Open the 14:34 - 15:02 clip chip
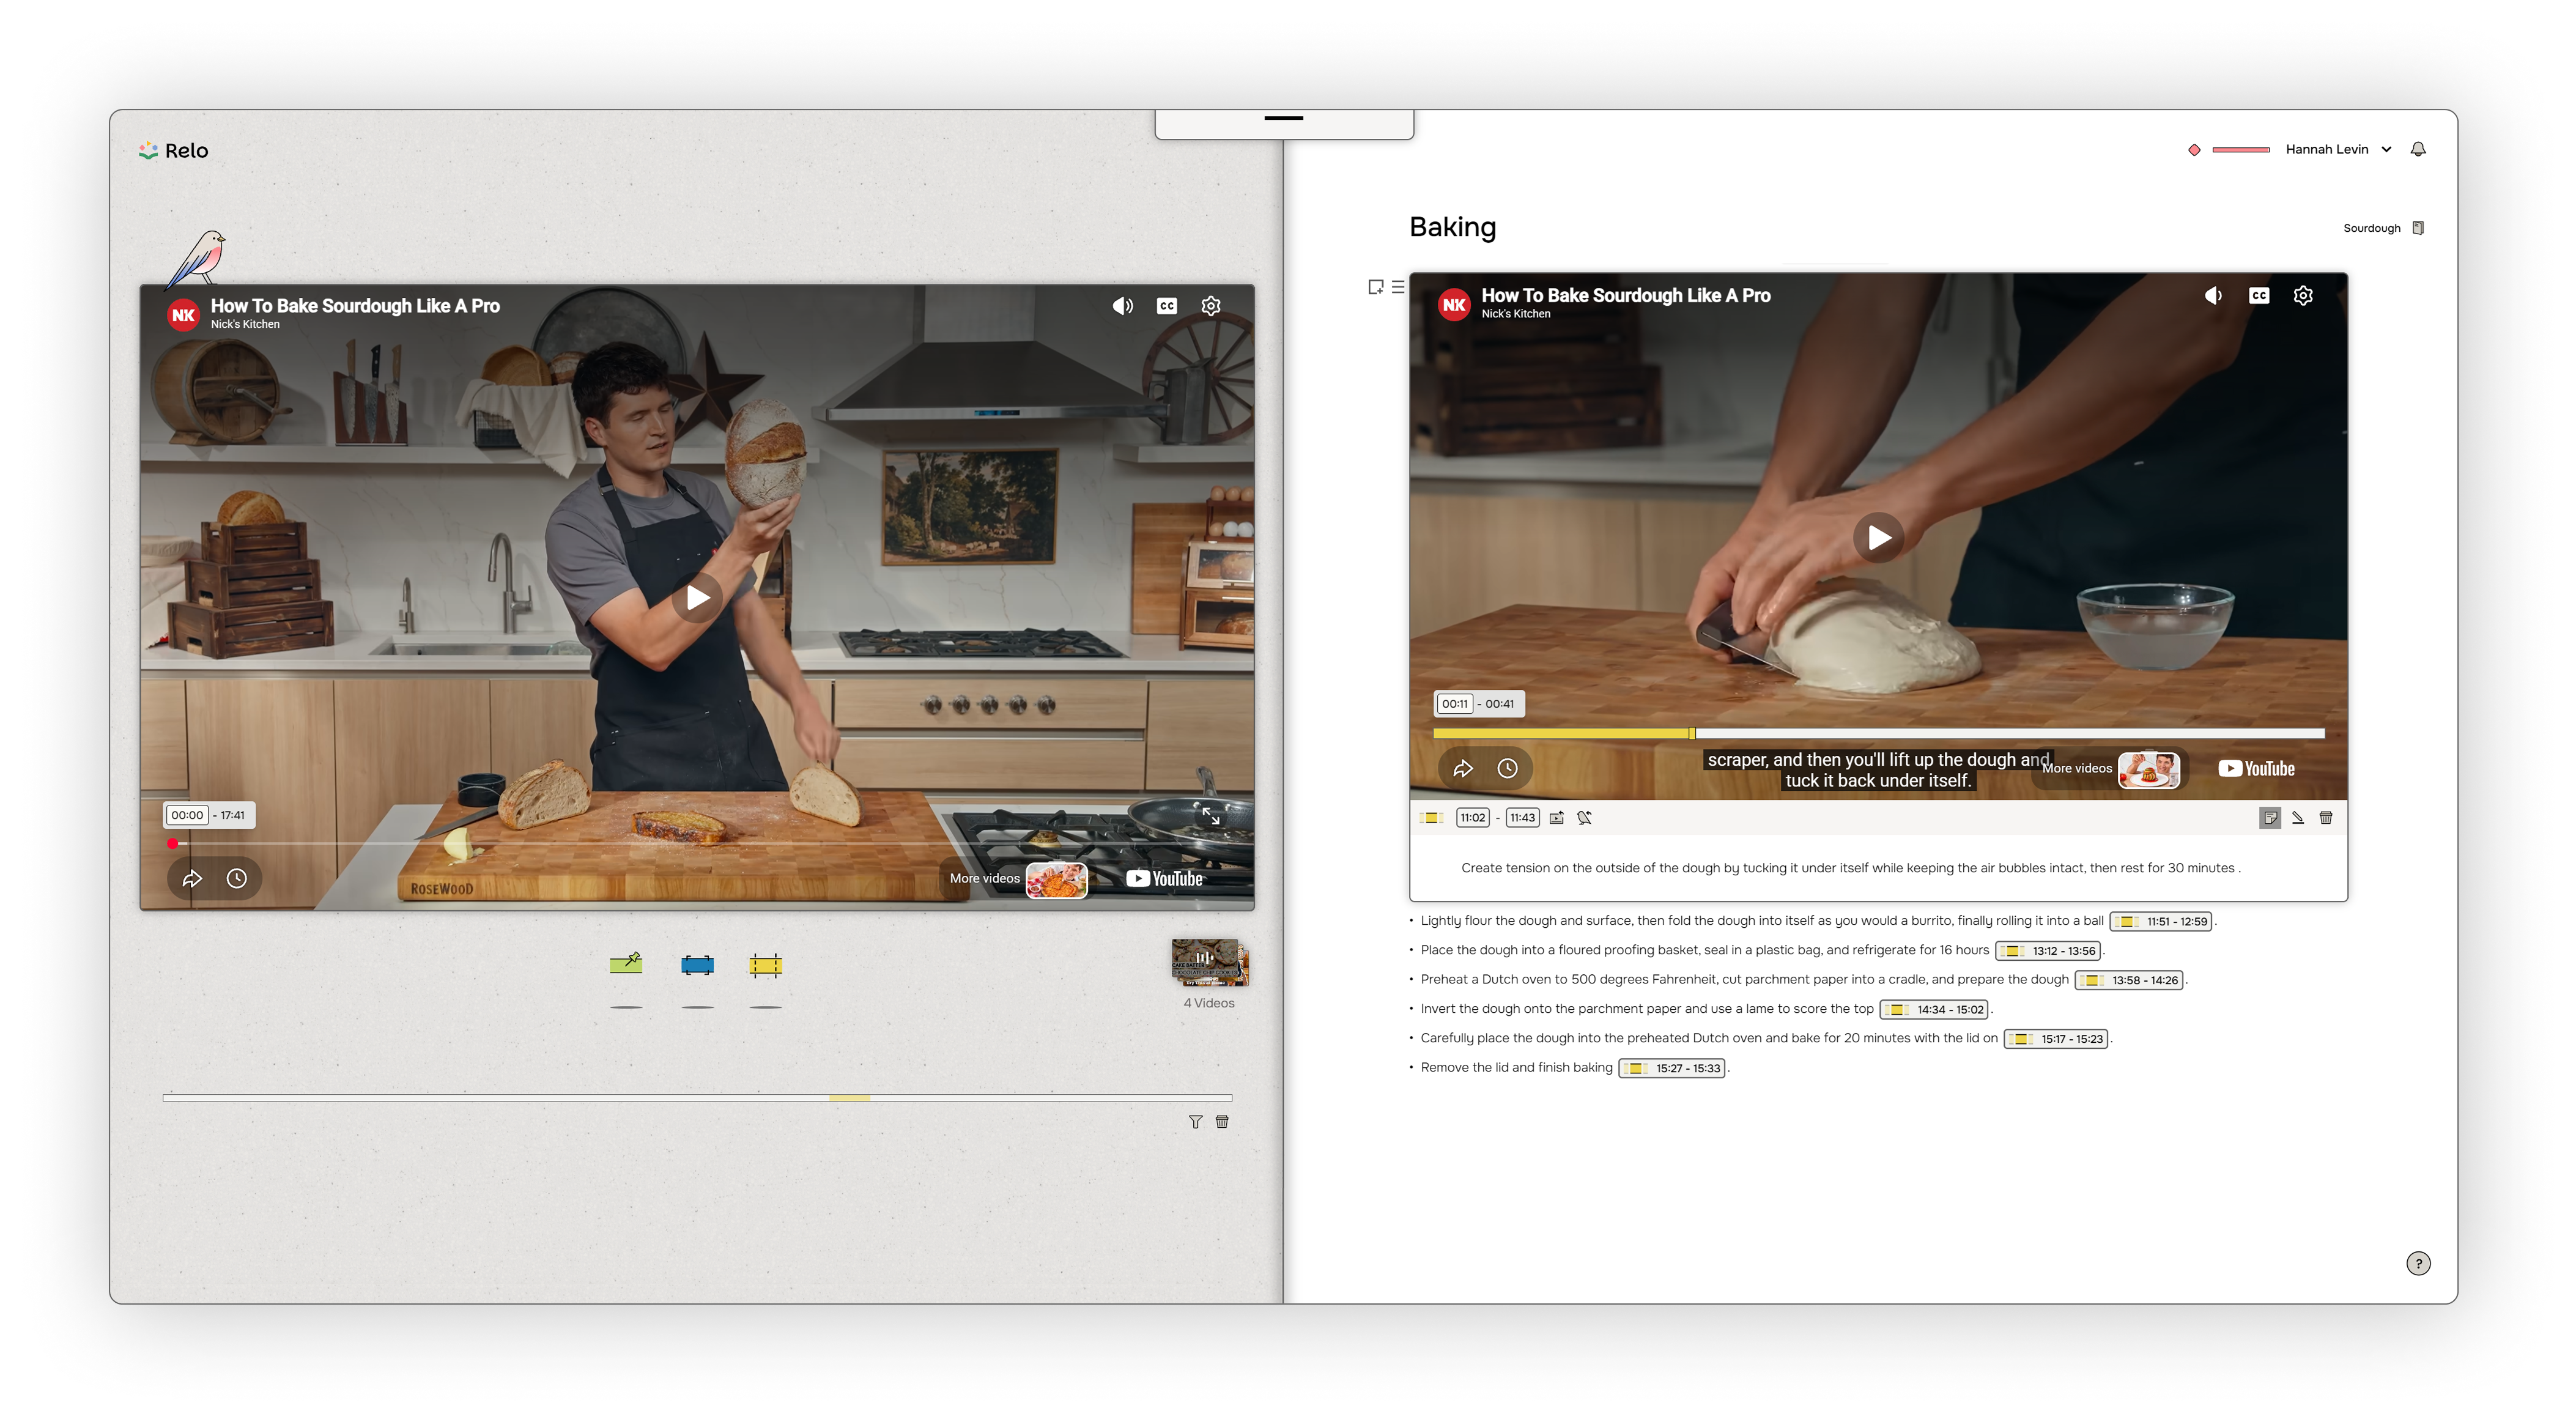This screenshot has width=2576, height=1422. pos(1934,1010)
